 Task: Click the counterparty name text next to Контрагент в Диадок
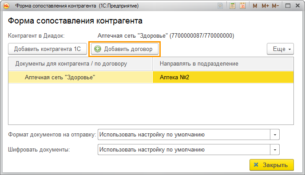[166, 36]
